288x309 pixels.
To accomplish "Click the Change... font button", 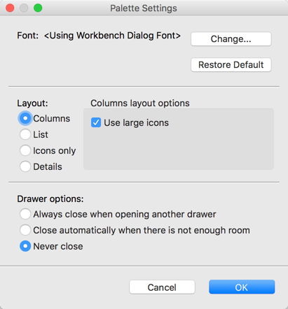I will coord(231,39).
